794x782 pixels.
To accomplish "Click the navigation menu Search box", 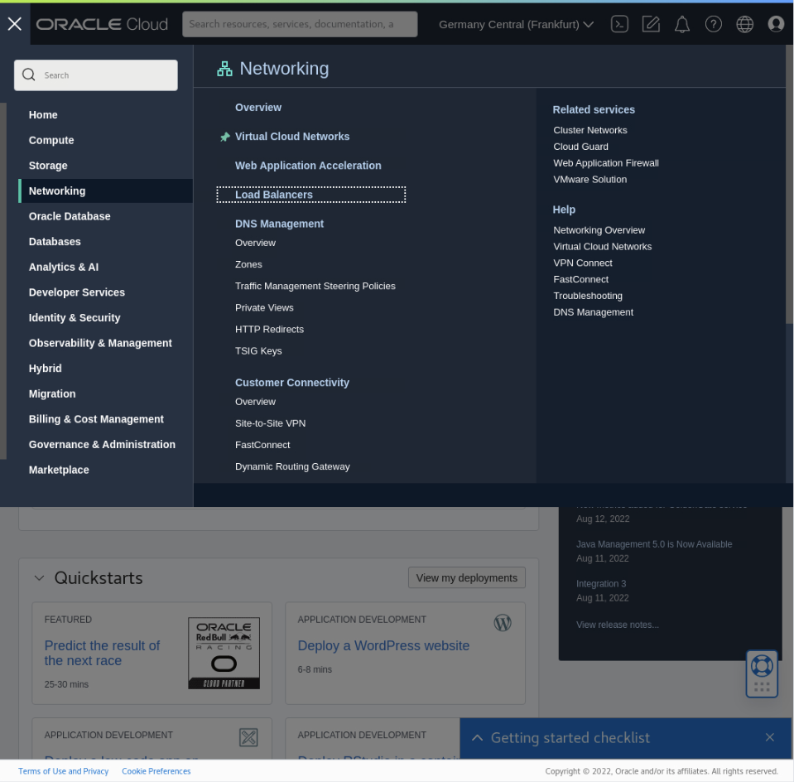I will coord(96,75).
